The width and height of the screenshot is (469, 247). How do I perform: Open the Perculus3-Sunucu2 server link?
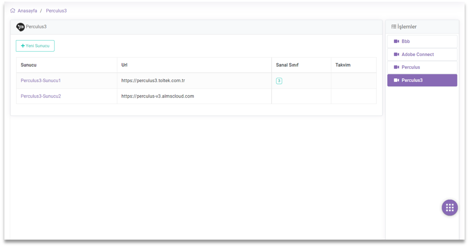click(x=41, y=96)
